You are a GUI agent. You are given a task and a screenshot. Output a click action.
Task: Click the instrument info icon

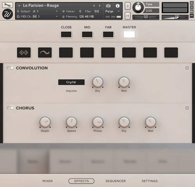coord(117,6)
